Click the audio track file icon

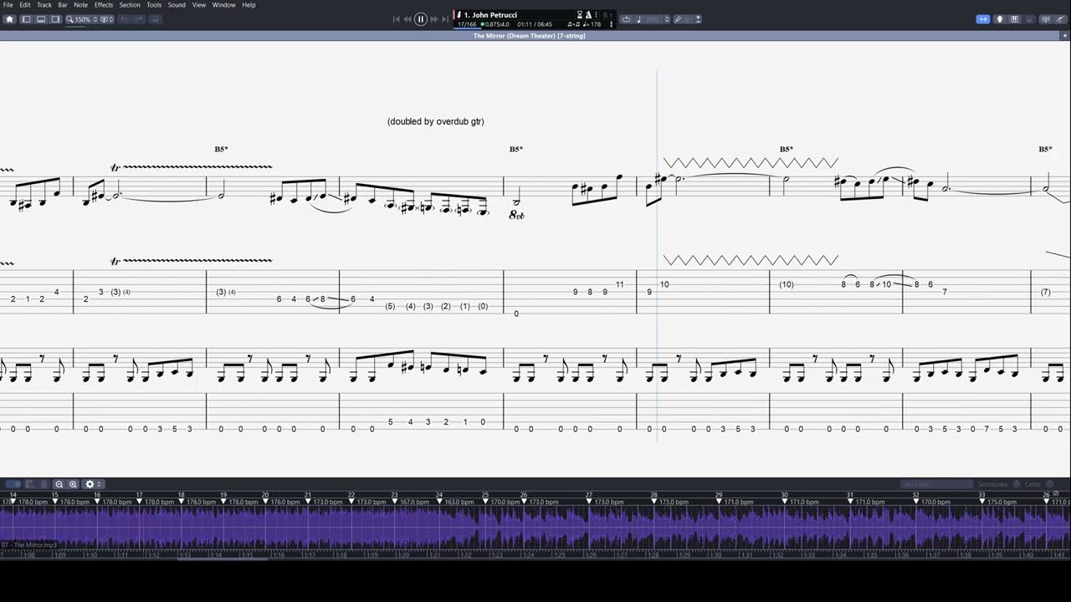tap(30, 484)
